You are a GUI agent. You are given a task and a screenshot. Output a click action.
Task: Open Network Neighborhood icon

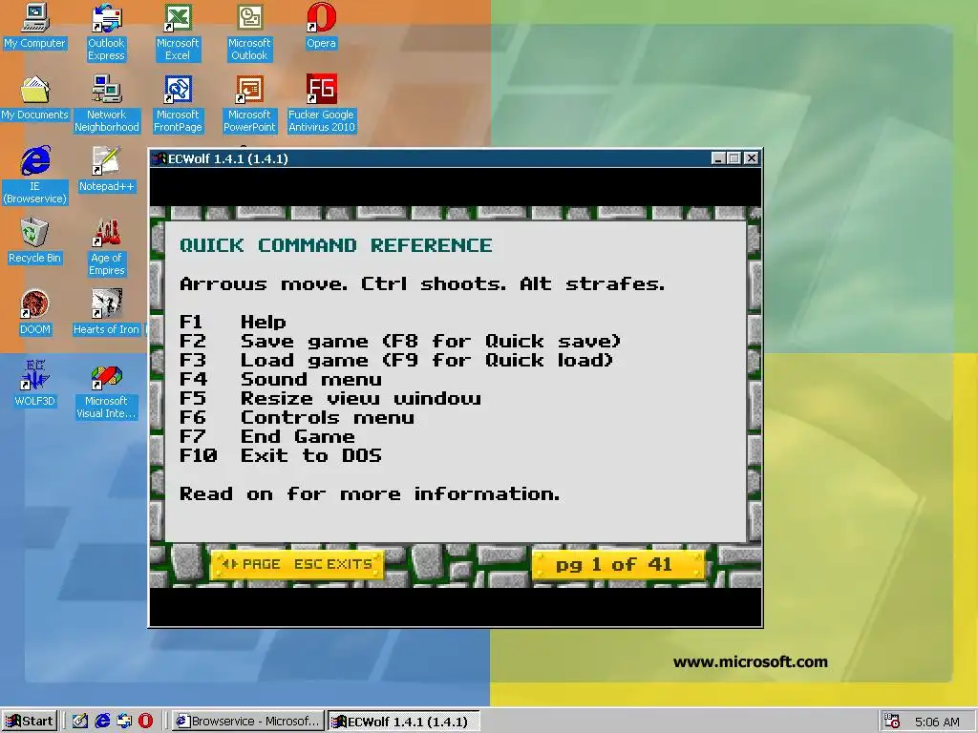click(107, 103)
